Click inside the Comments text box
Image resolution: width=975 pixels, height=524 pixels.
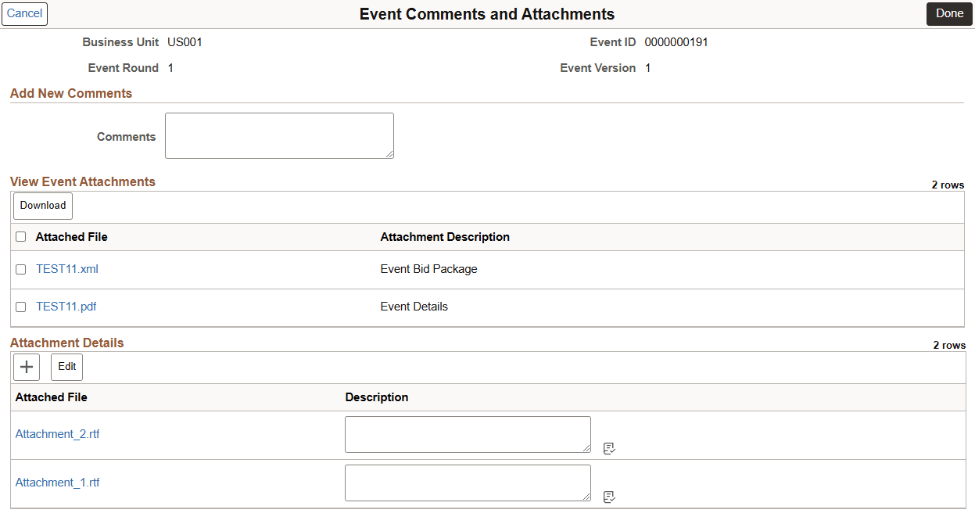(279, 135)
